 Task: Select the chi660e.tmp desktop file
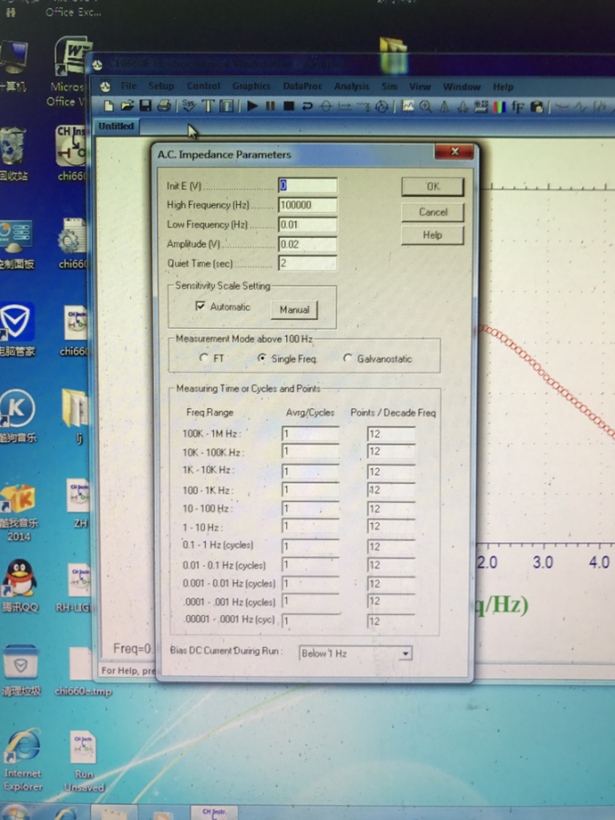83,672
